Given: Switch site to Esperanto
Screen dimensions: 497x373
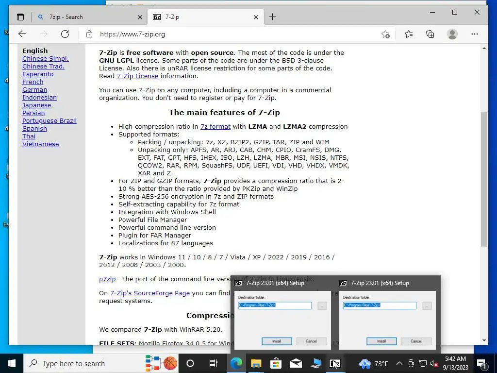Looking at the screenshot, I should pos(38,74).
